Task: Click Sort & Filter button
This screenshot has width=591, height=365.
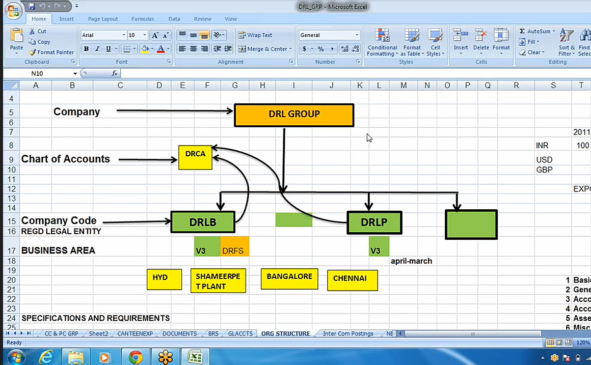Action: [x=567, y=43]
